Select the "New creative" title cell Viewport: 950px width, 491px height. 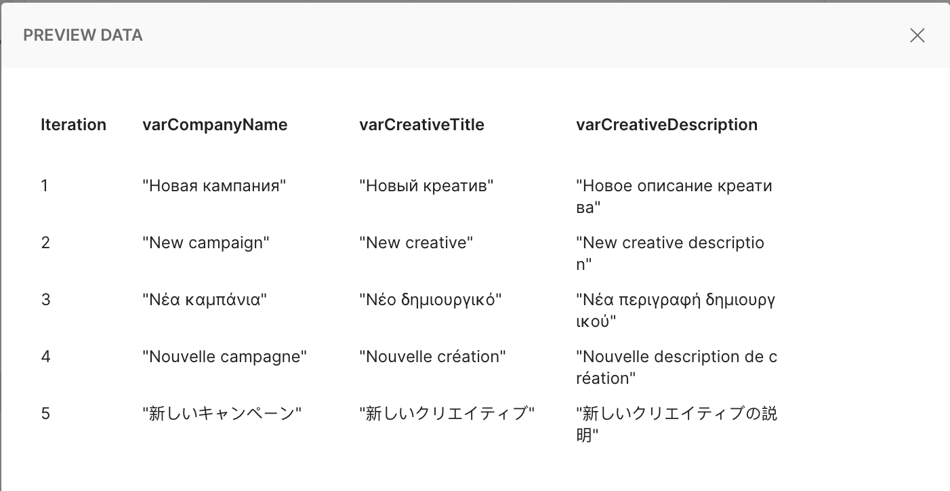pos(416,243)
